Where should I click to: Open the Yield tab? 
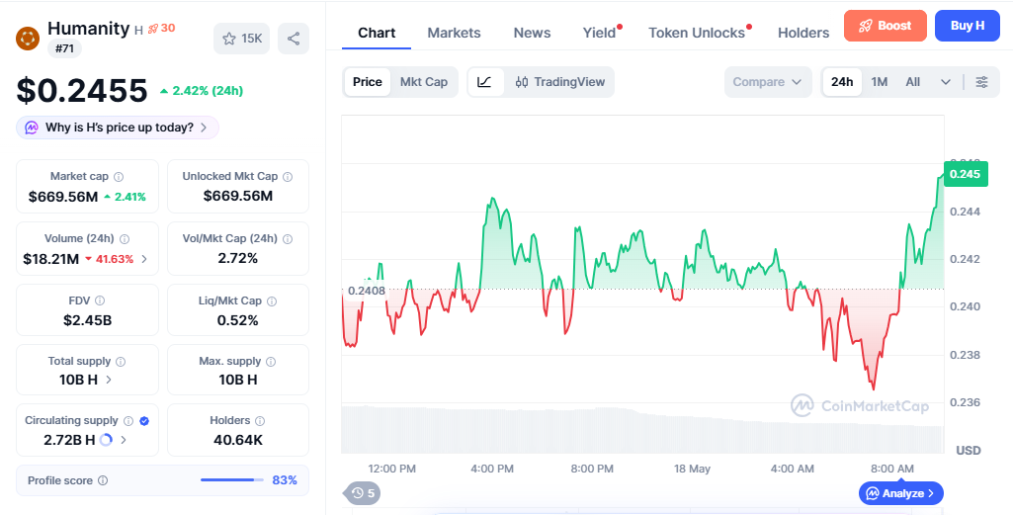(600, 33)
